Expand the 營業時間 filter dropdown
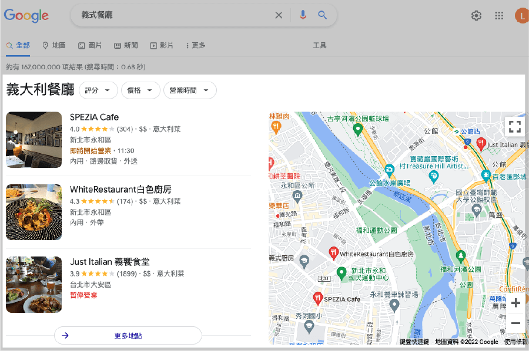Viewport: 529px width, 351px height. (x=190, y=90)
